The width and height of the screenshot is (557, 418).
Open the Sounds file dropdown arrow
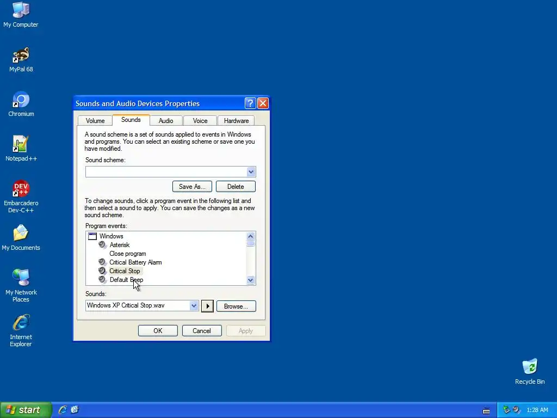(x=194, y=306)
